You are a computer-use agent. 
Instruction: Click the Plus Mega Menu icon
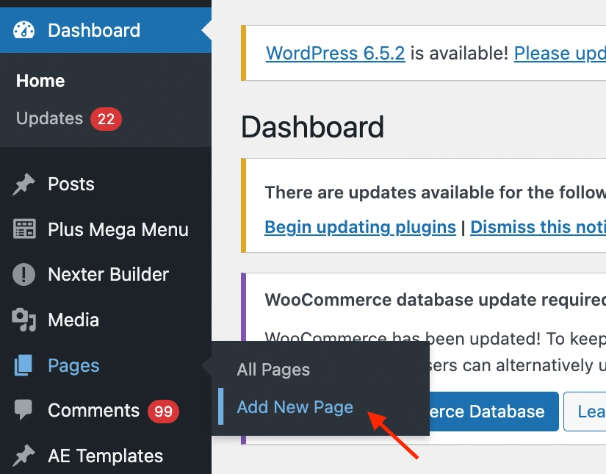click(x=24, y=229)
